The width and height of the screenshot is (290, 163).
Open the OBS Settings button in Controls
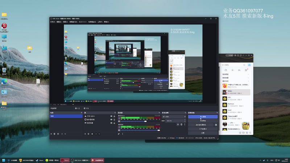coord(203,133)
